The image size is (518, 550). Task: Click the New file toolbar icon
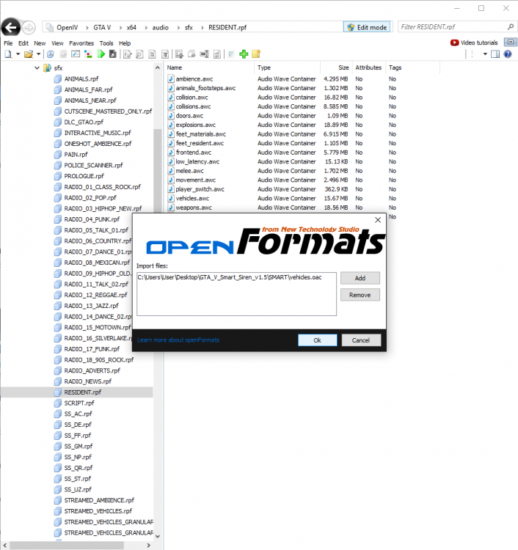[8, 54]
